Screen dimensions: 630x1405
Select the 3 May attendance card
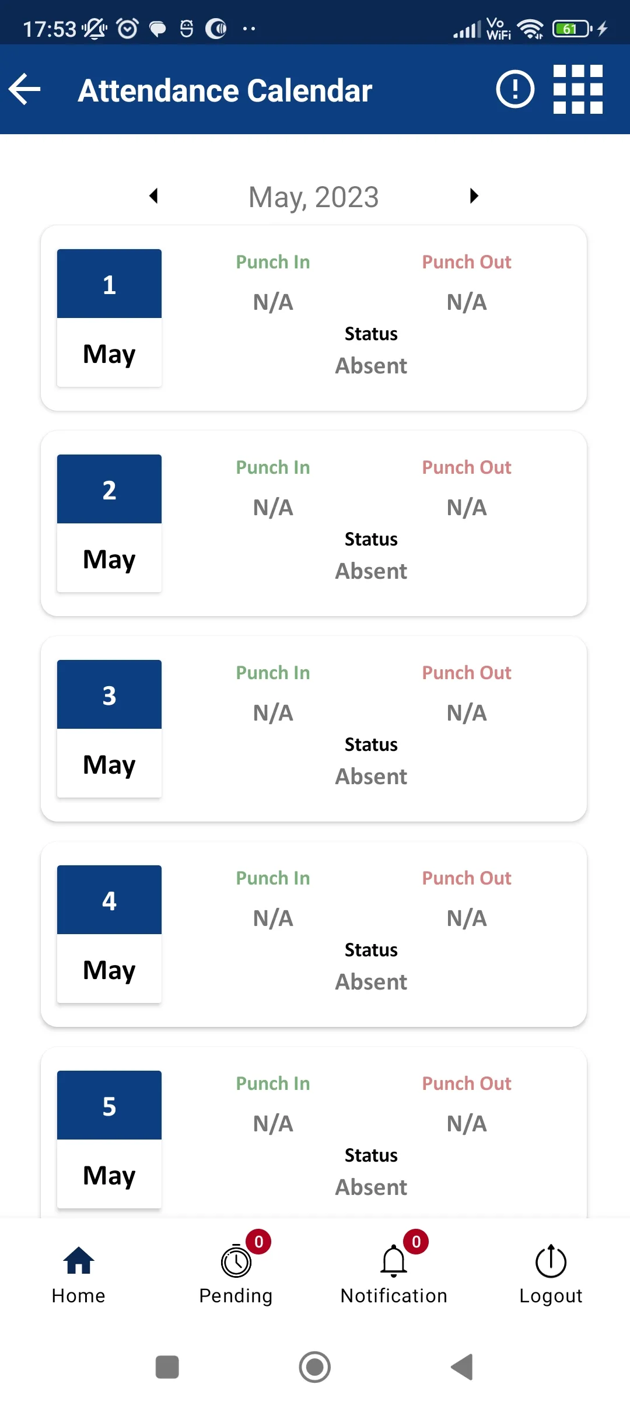coord(314,729)
